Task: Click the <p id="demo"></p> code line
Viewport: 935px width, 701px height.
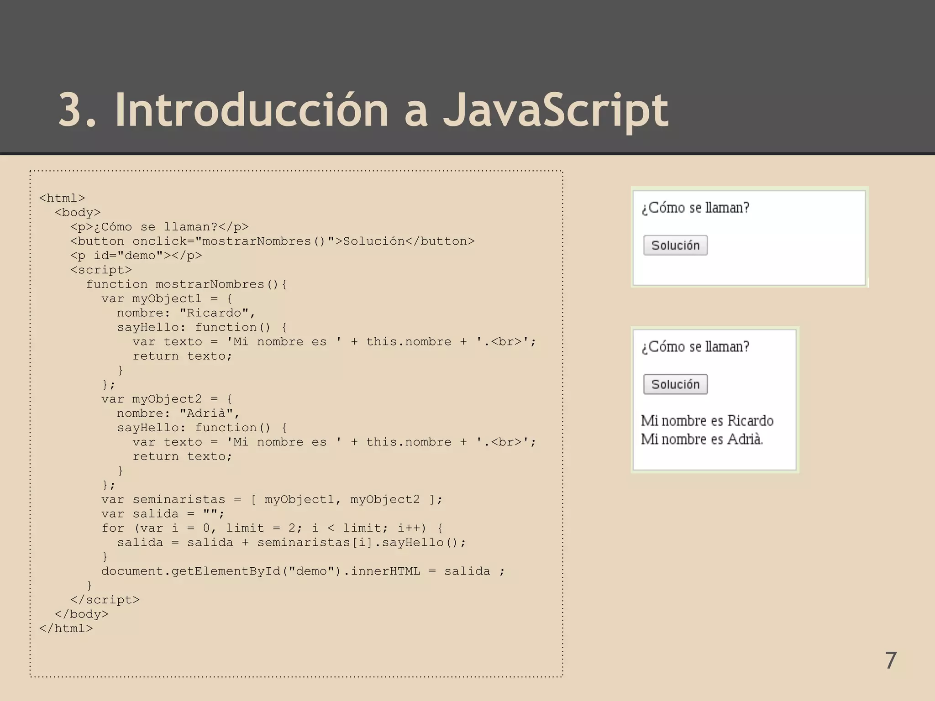Action: click(136, 256)
